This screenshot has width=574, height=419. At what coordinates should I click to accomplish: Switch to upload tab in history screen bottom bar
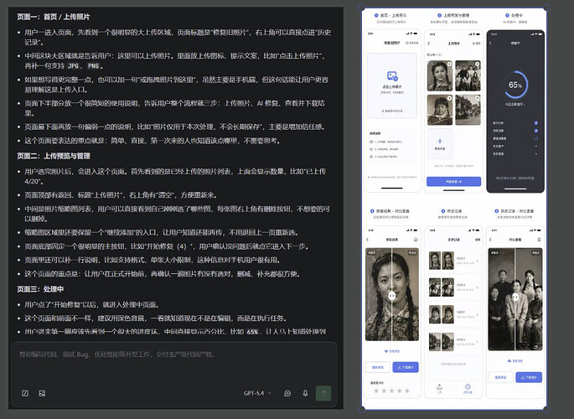(440, 388)
